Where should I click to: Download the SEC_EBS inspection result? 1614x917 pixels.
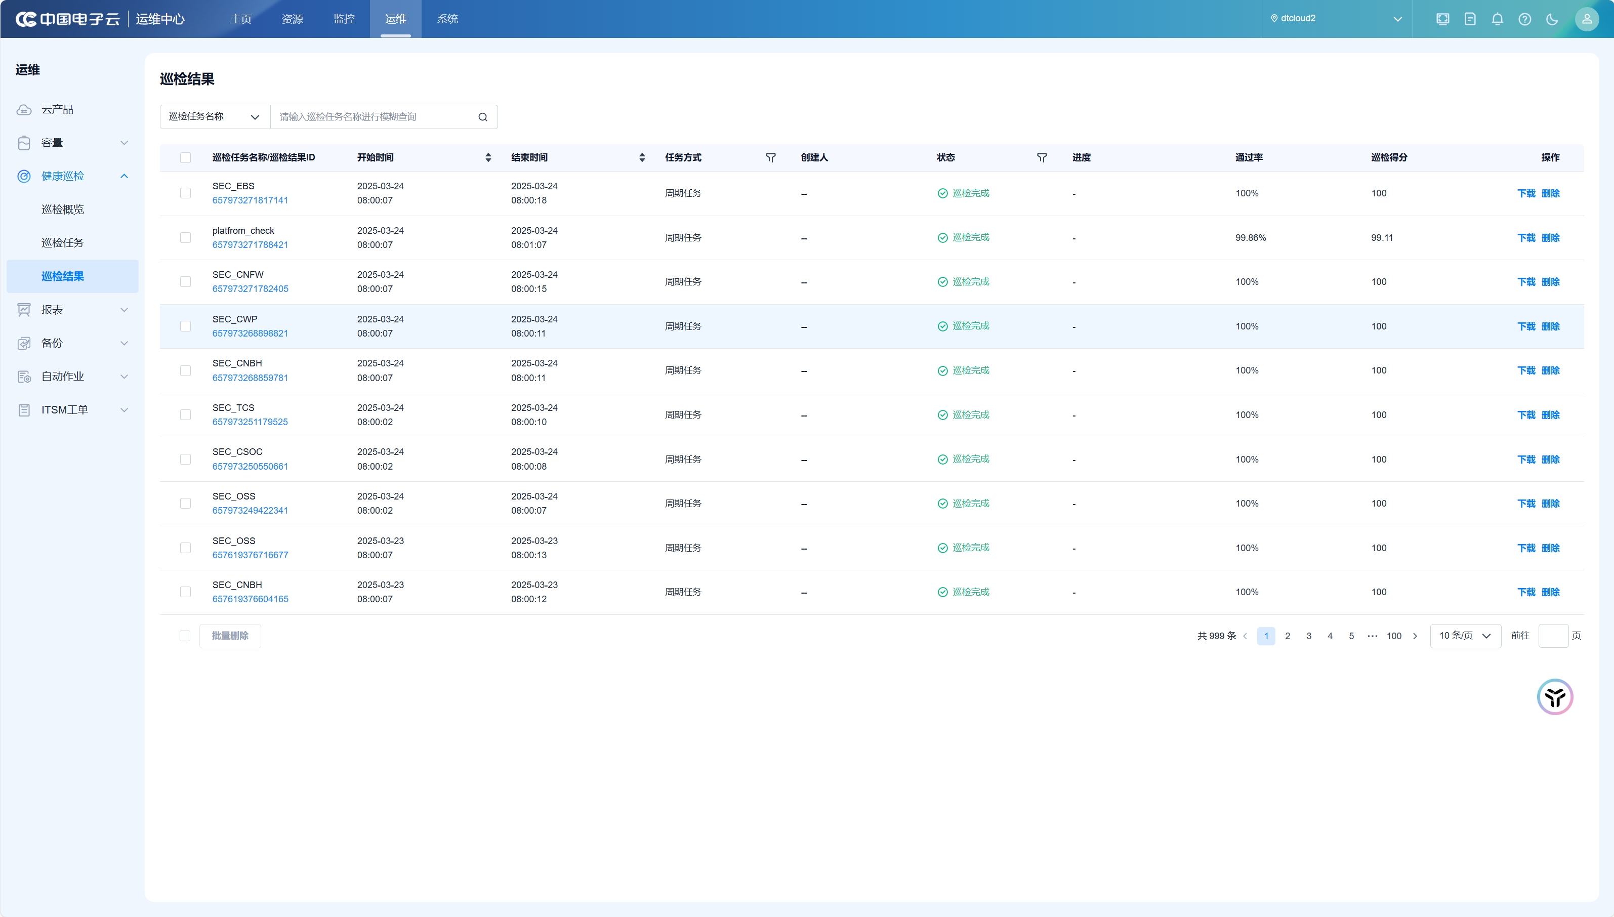(x=1526, y=193)
